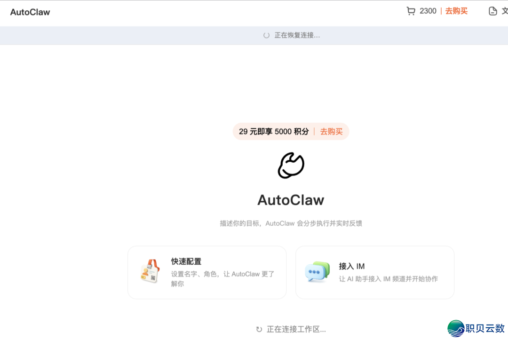The width and height of the screenshot is (508, 340).
Task: Click the 正在连接工作区 status text
Action: (297, 329)
